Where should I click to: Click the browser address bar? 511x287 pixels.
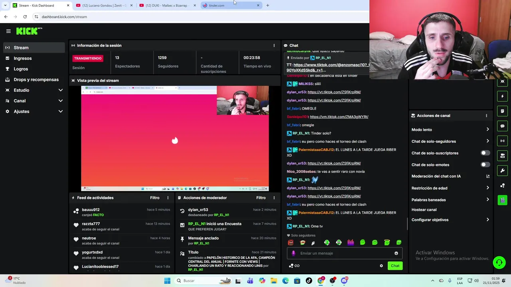200,17
